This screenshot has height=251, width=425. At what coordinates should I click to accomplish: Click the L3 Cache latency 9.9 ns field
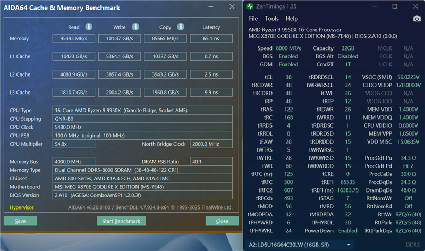pyautogui.click(x=211, y=93)
